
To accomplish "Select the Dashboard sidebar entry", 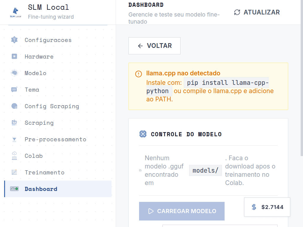I will point(41,189).
